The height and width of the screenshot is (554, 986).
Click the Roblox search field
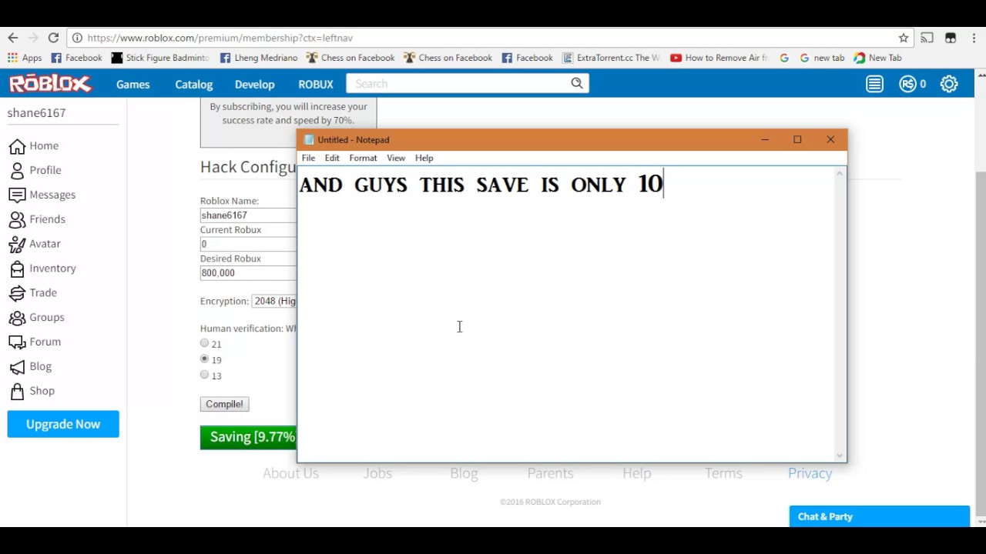[x=458, y=83]
